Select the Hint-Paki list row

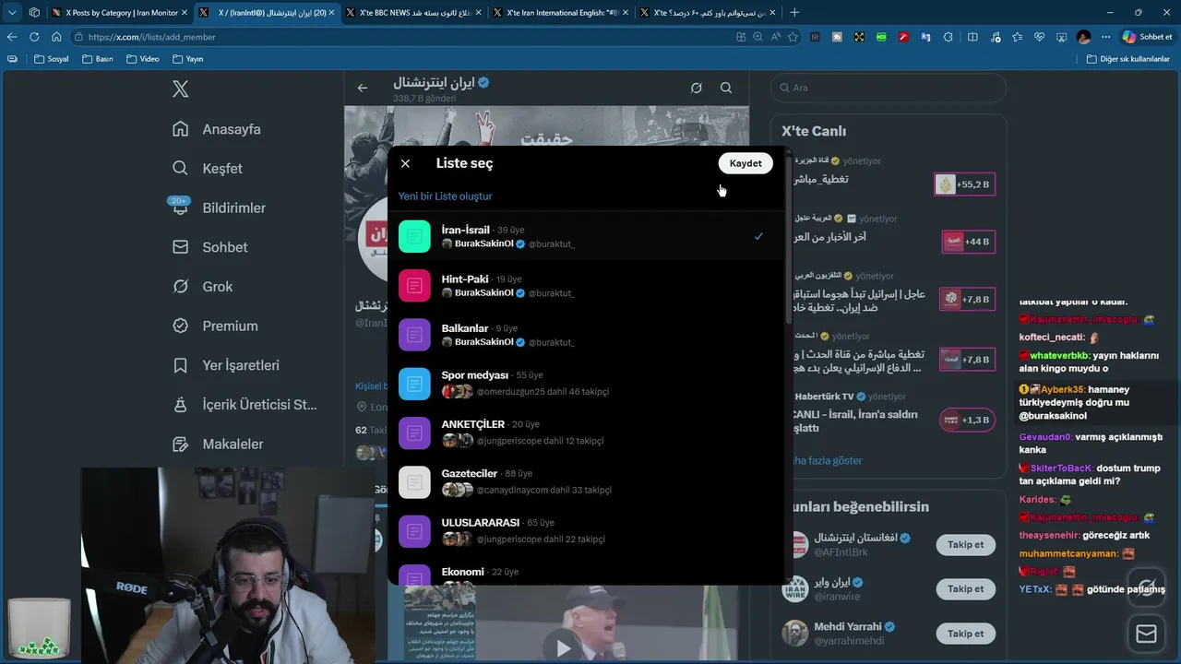pos(586,286)
